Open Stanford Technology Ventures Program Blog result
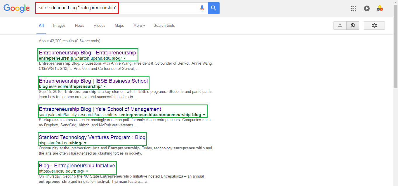Screen dimensions: 398x186 (92, 137)
